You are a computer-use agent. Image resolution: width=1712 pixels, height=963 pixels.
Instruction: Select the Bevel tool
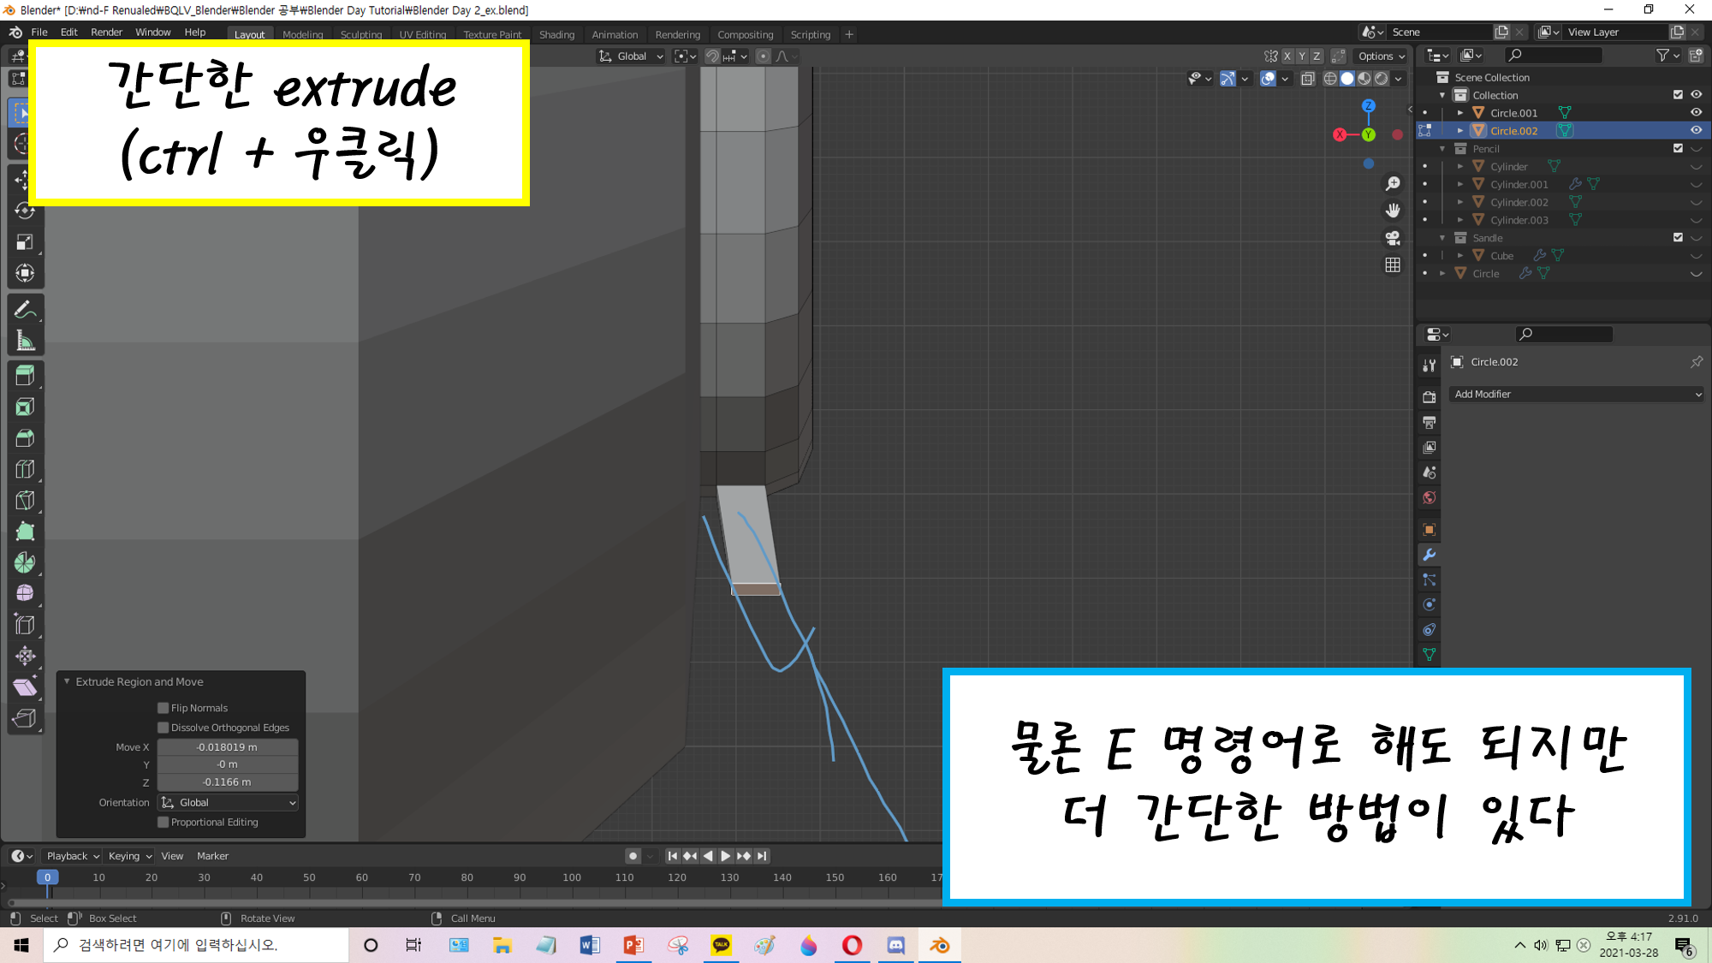(25, 438)
